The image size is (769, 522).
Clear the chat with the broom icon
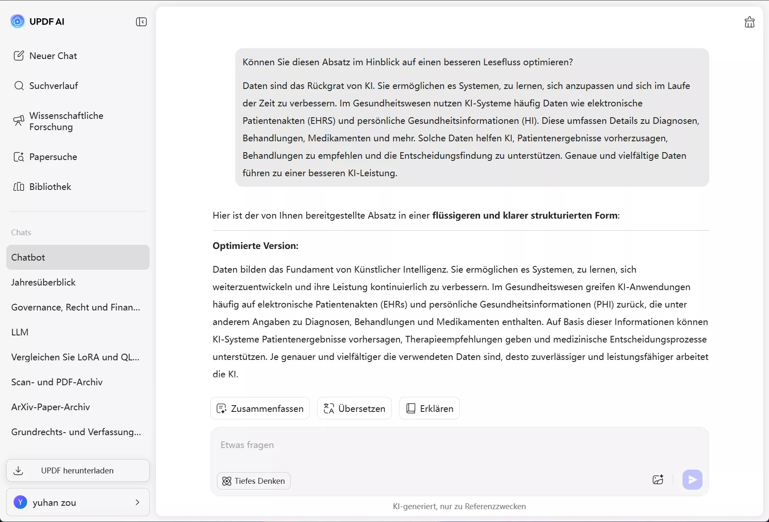coord(749,22)
